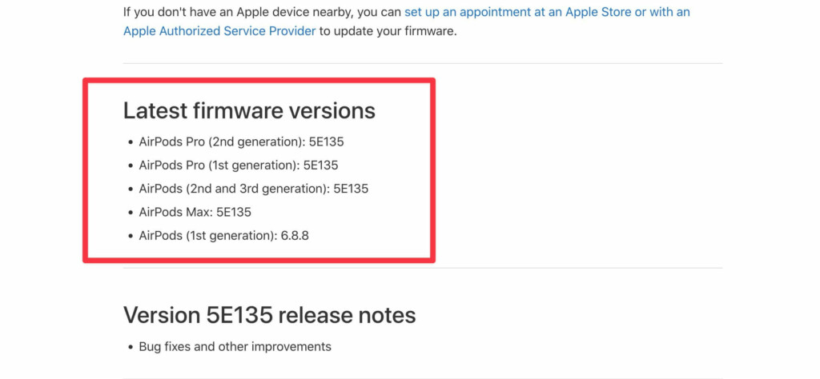This screenshot has width=820, height=379.
Task: Click the 5E135 version beside AirPods Pro (1st generation)
Action: tap(320, 166)
